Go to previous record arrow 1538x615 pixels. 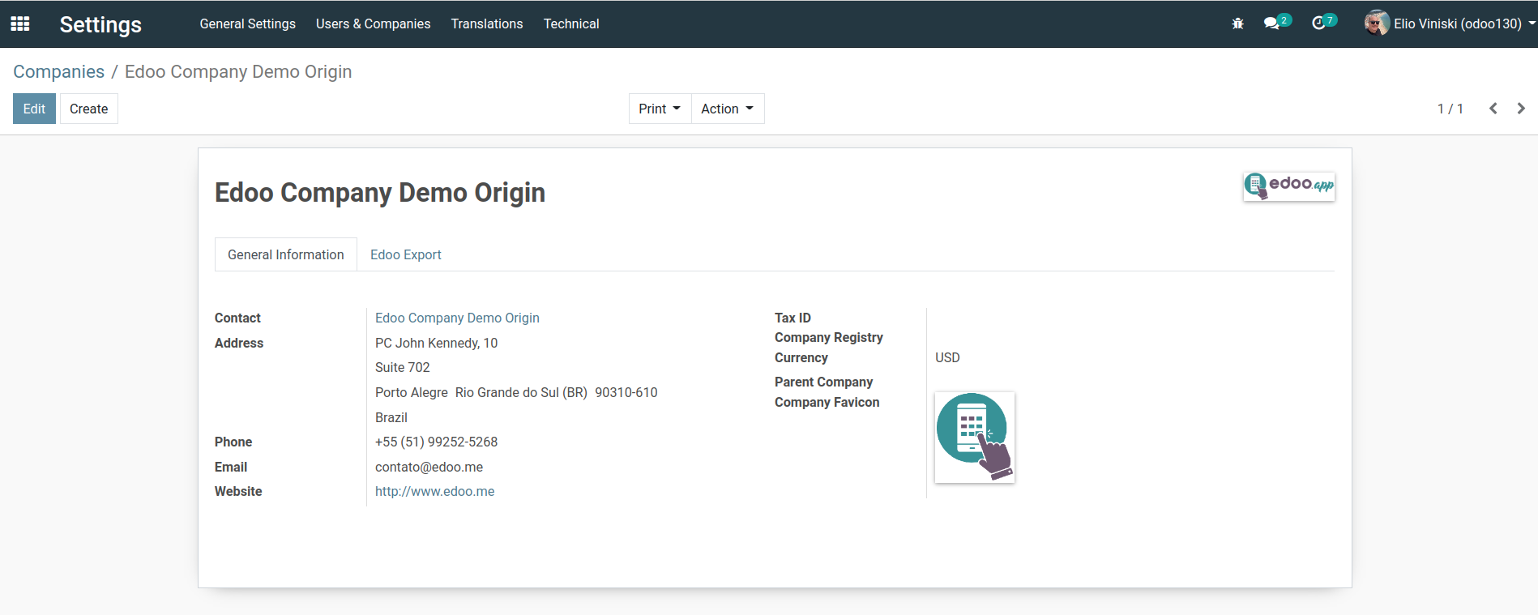tap(1493, 109)
